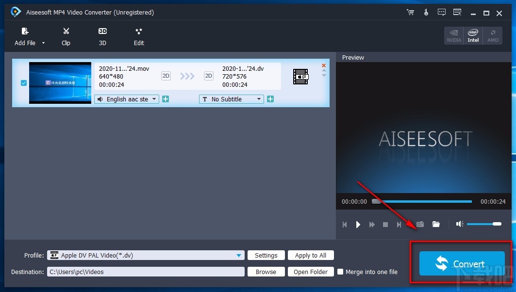Uncheck the video file selection checkbox
Image resolution: width=516 pixels, height=292 pixels.
[x=23, y=83]
